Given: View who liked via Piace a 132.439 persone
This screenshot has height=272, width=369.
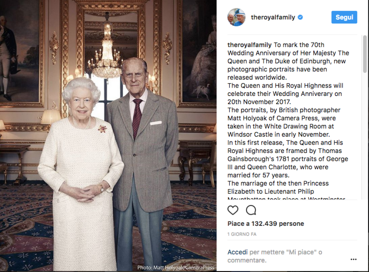Looking at the screenshot, I should (x=266, y=224).
